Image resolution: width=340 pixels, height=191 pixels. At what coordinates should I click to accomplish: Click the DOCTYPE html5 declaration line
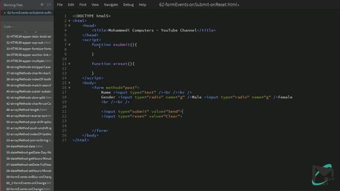tap(91, 16)
